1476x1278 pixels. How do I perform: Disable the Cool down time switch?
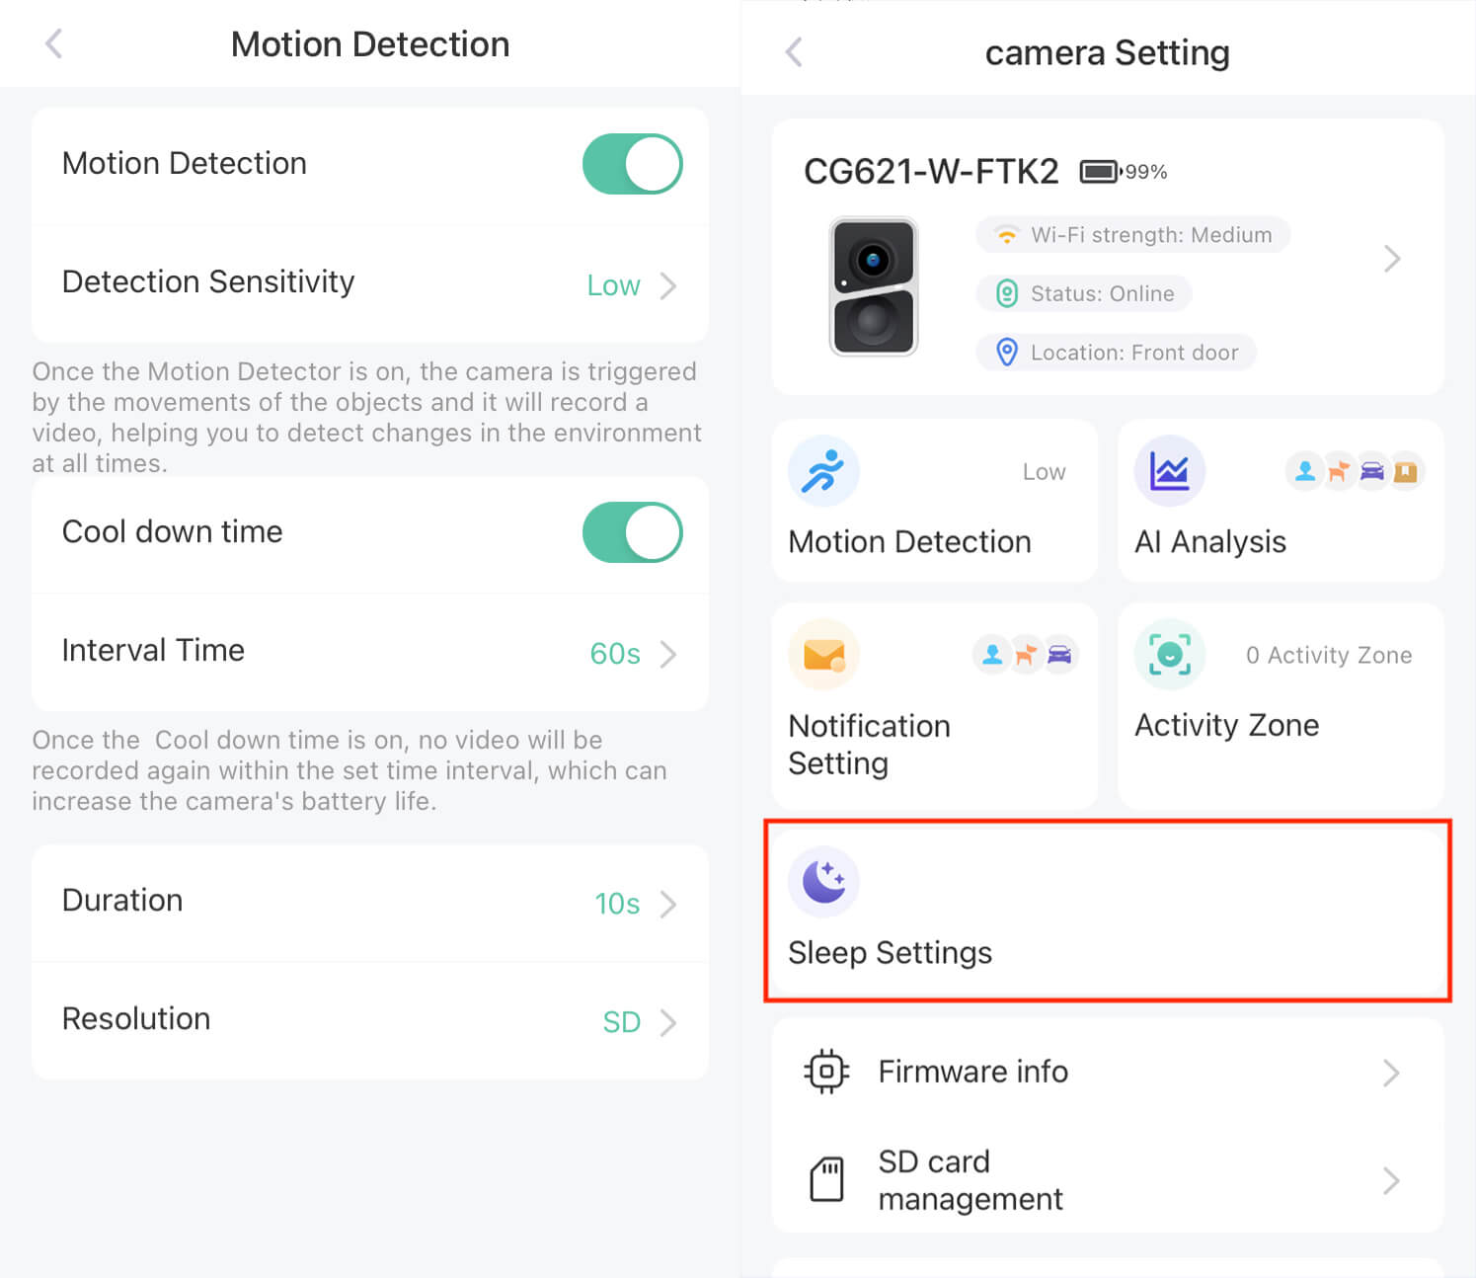coord(632,532)
